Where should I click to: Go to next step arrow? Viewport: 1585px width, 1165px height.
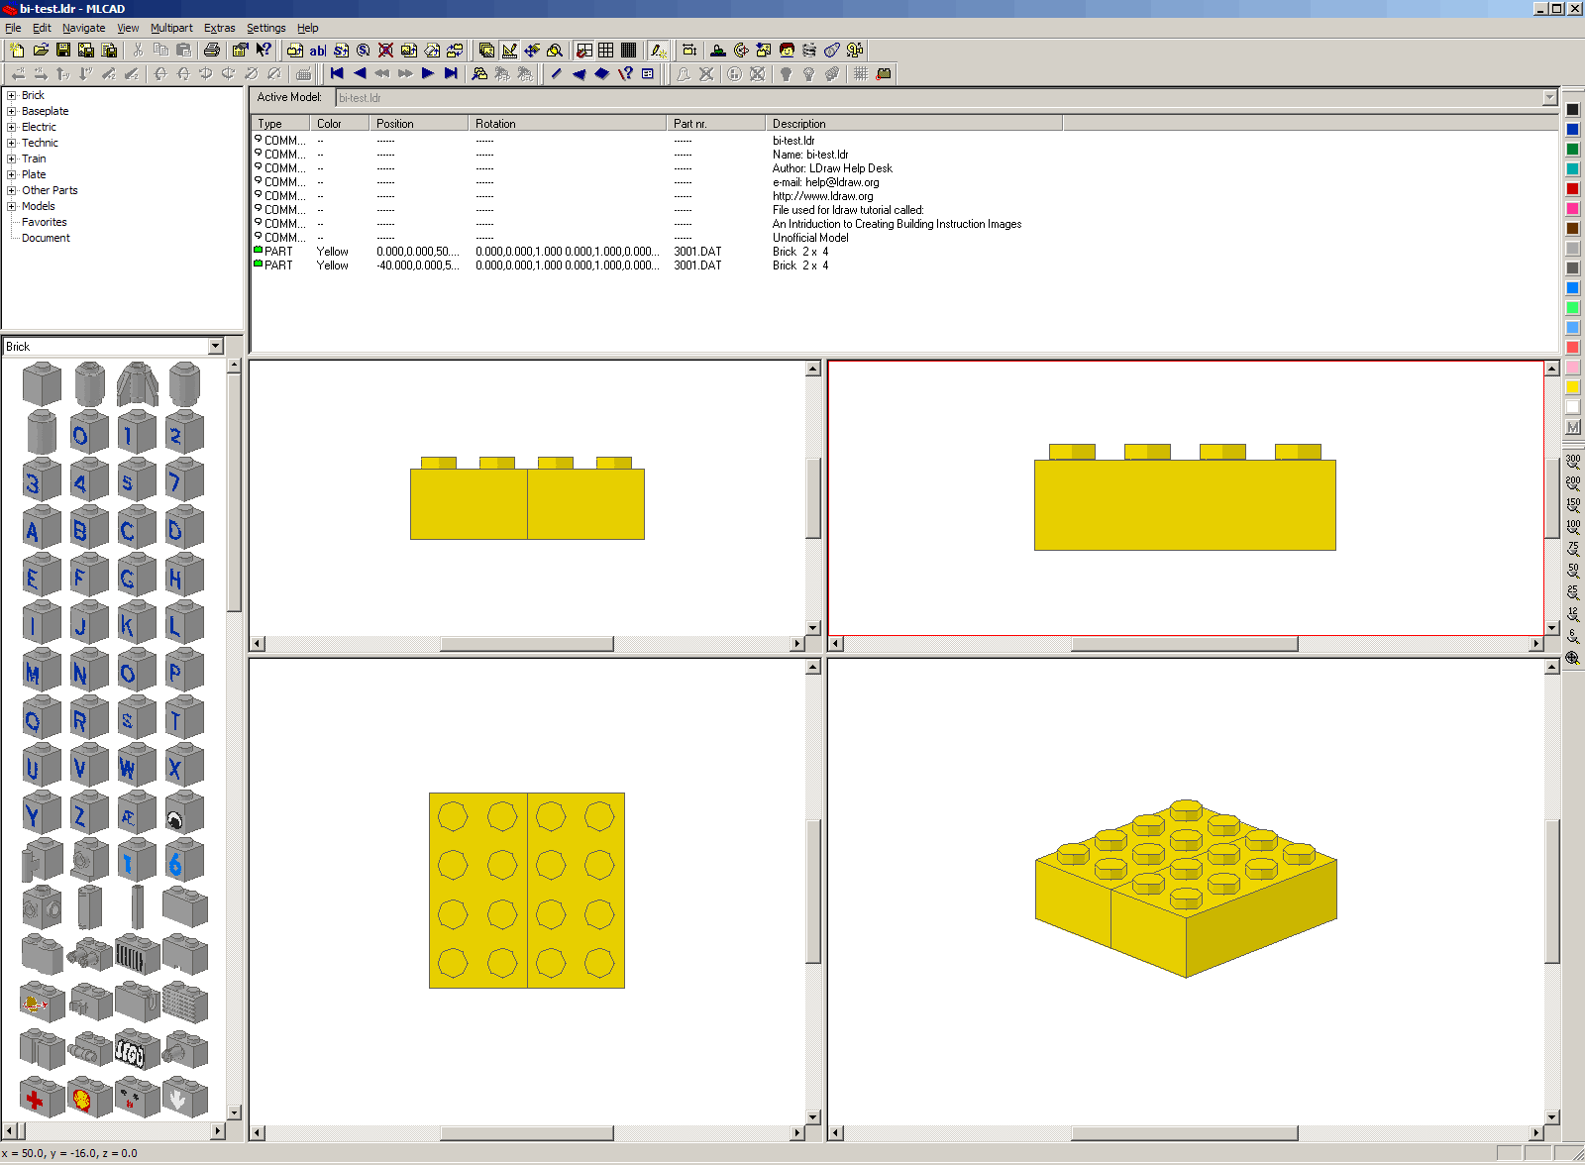428,73
